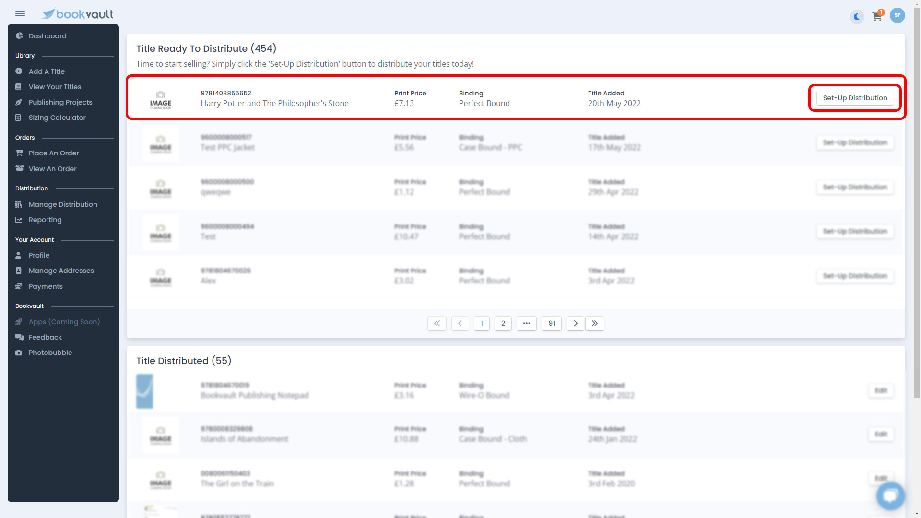Click the Feedback chat icon
Image resolution: width=921 pixels, height=518 pixels.
(19, 337)
